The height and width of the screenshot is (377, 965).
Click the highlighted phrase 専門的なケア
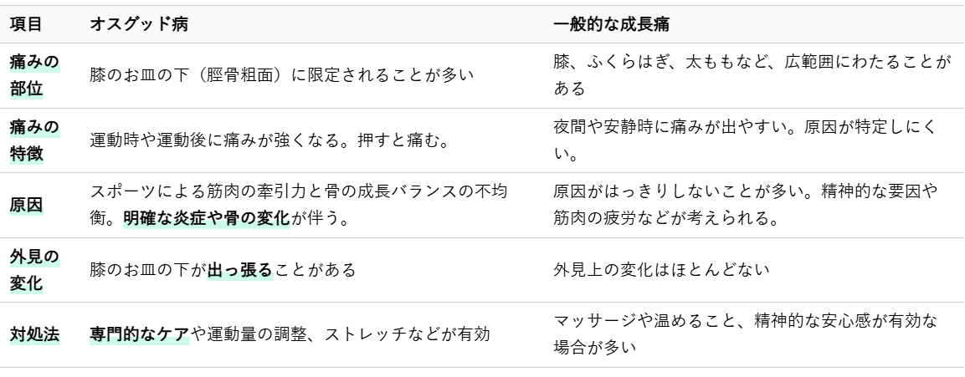pos(141,335)
